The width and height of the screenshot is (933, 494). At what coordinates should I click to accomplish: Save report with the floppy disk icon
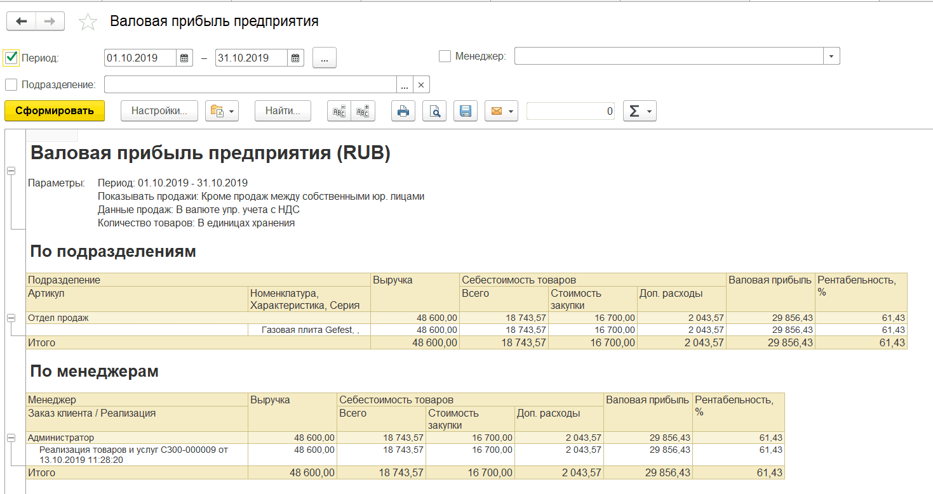466,111
